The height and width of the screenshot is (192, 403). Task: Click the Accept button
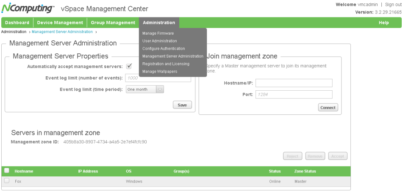click(338, 156)
